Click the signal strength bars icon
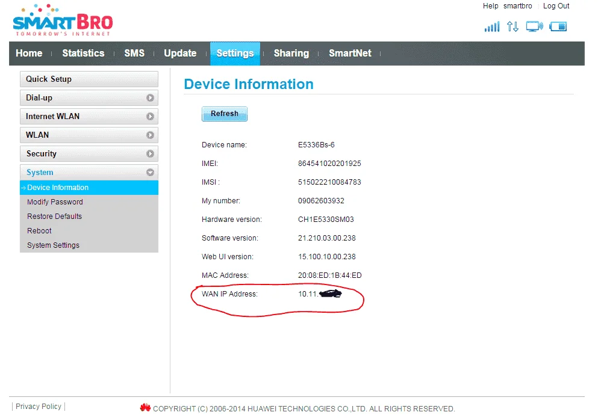The width and height of the screenshot is (601, 418). (492, 27)
